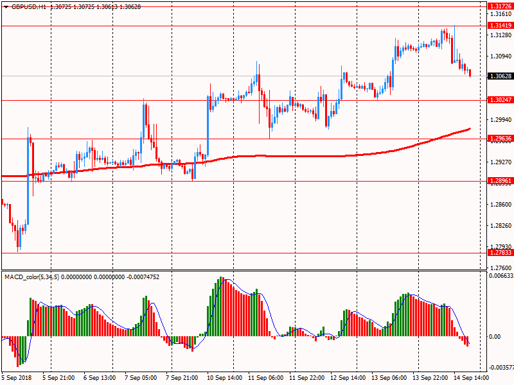Click the 1.29940 price scale value
Screen dimensions: 514x385
[x=501, y=120]
